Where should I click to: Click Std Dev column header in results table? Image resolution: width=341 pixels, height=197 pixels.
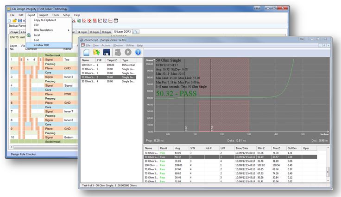[x=294, y=148]
